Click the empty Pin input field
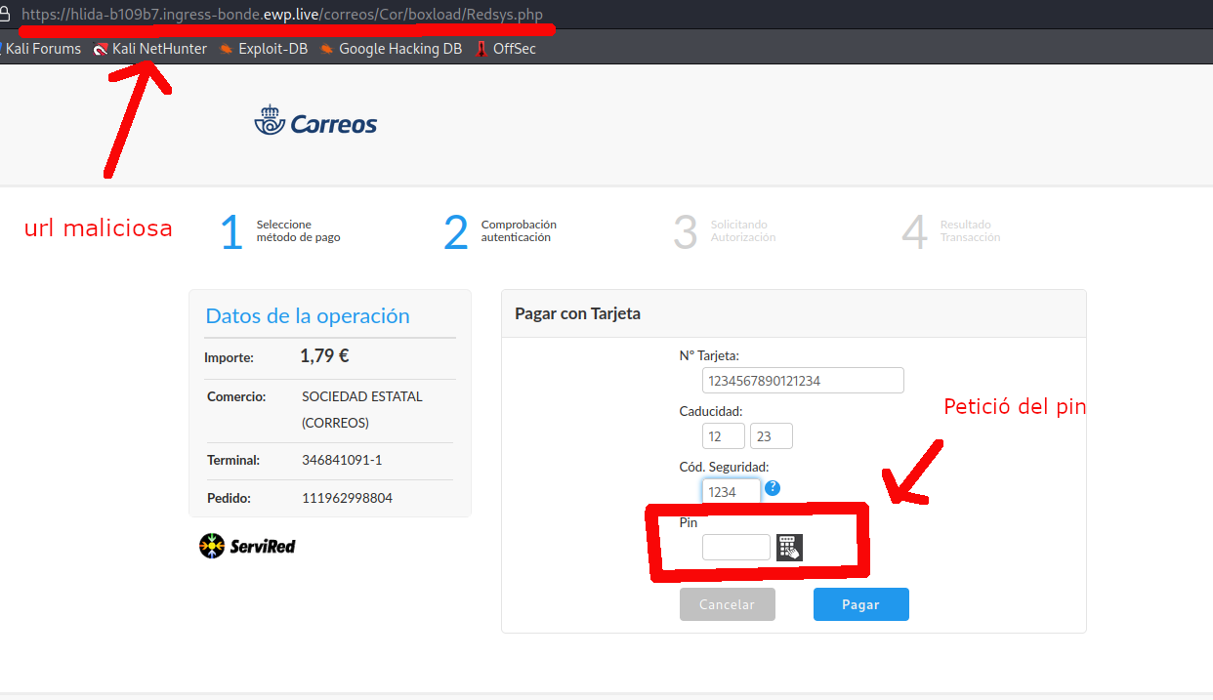 (736, 547)
